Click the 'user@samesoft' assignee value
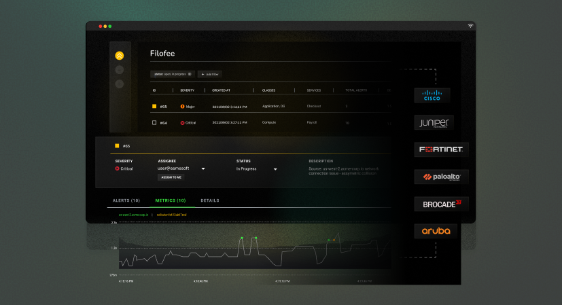Screen dimensions: 562x305 pos(173,168)
